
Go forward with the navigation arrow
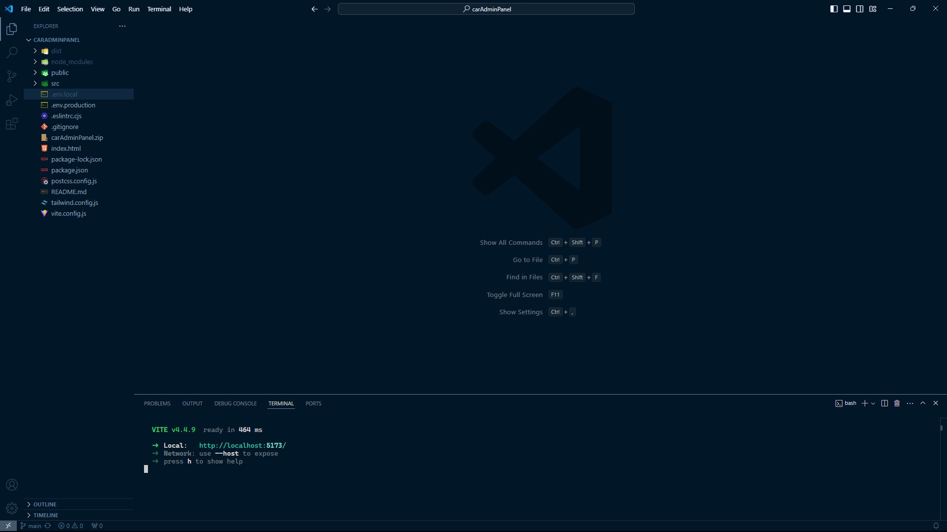point(328,9)
